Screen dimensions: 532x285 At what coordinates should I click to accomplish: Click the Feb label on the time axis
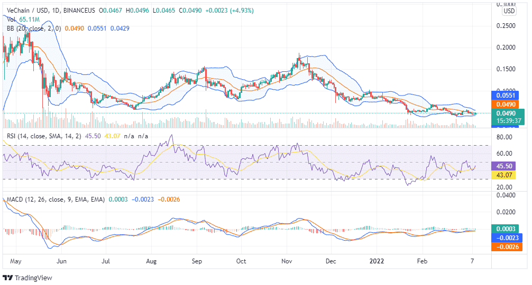click(422, 261)
